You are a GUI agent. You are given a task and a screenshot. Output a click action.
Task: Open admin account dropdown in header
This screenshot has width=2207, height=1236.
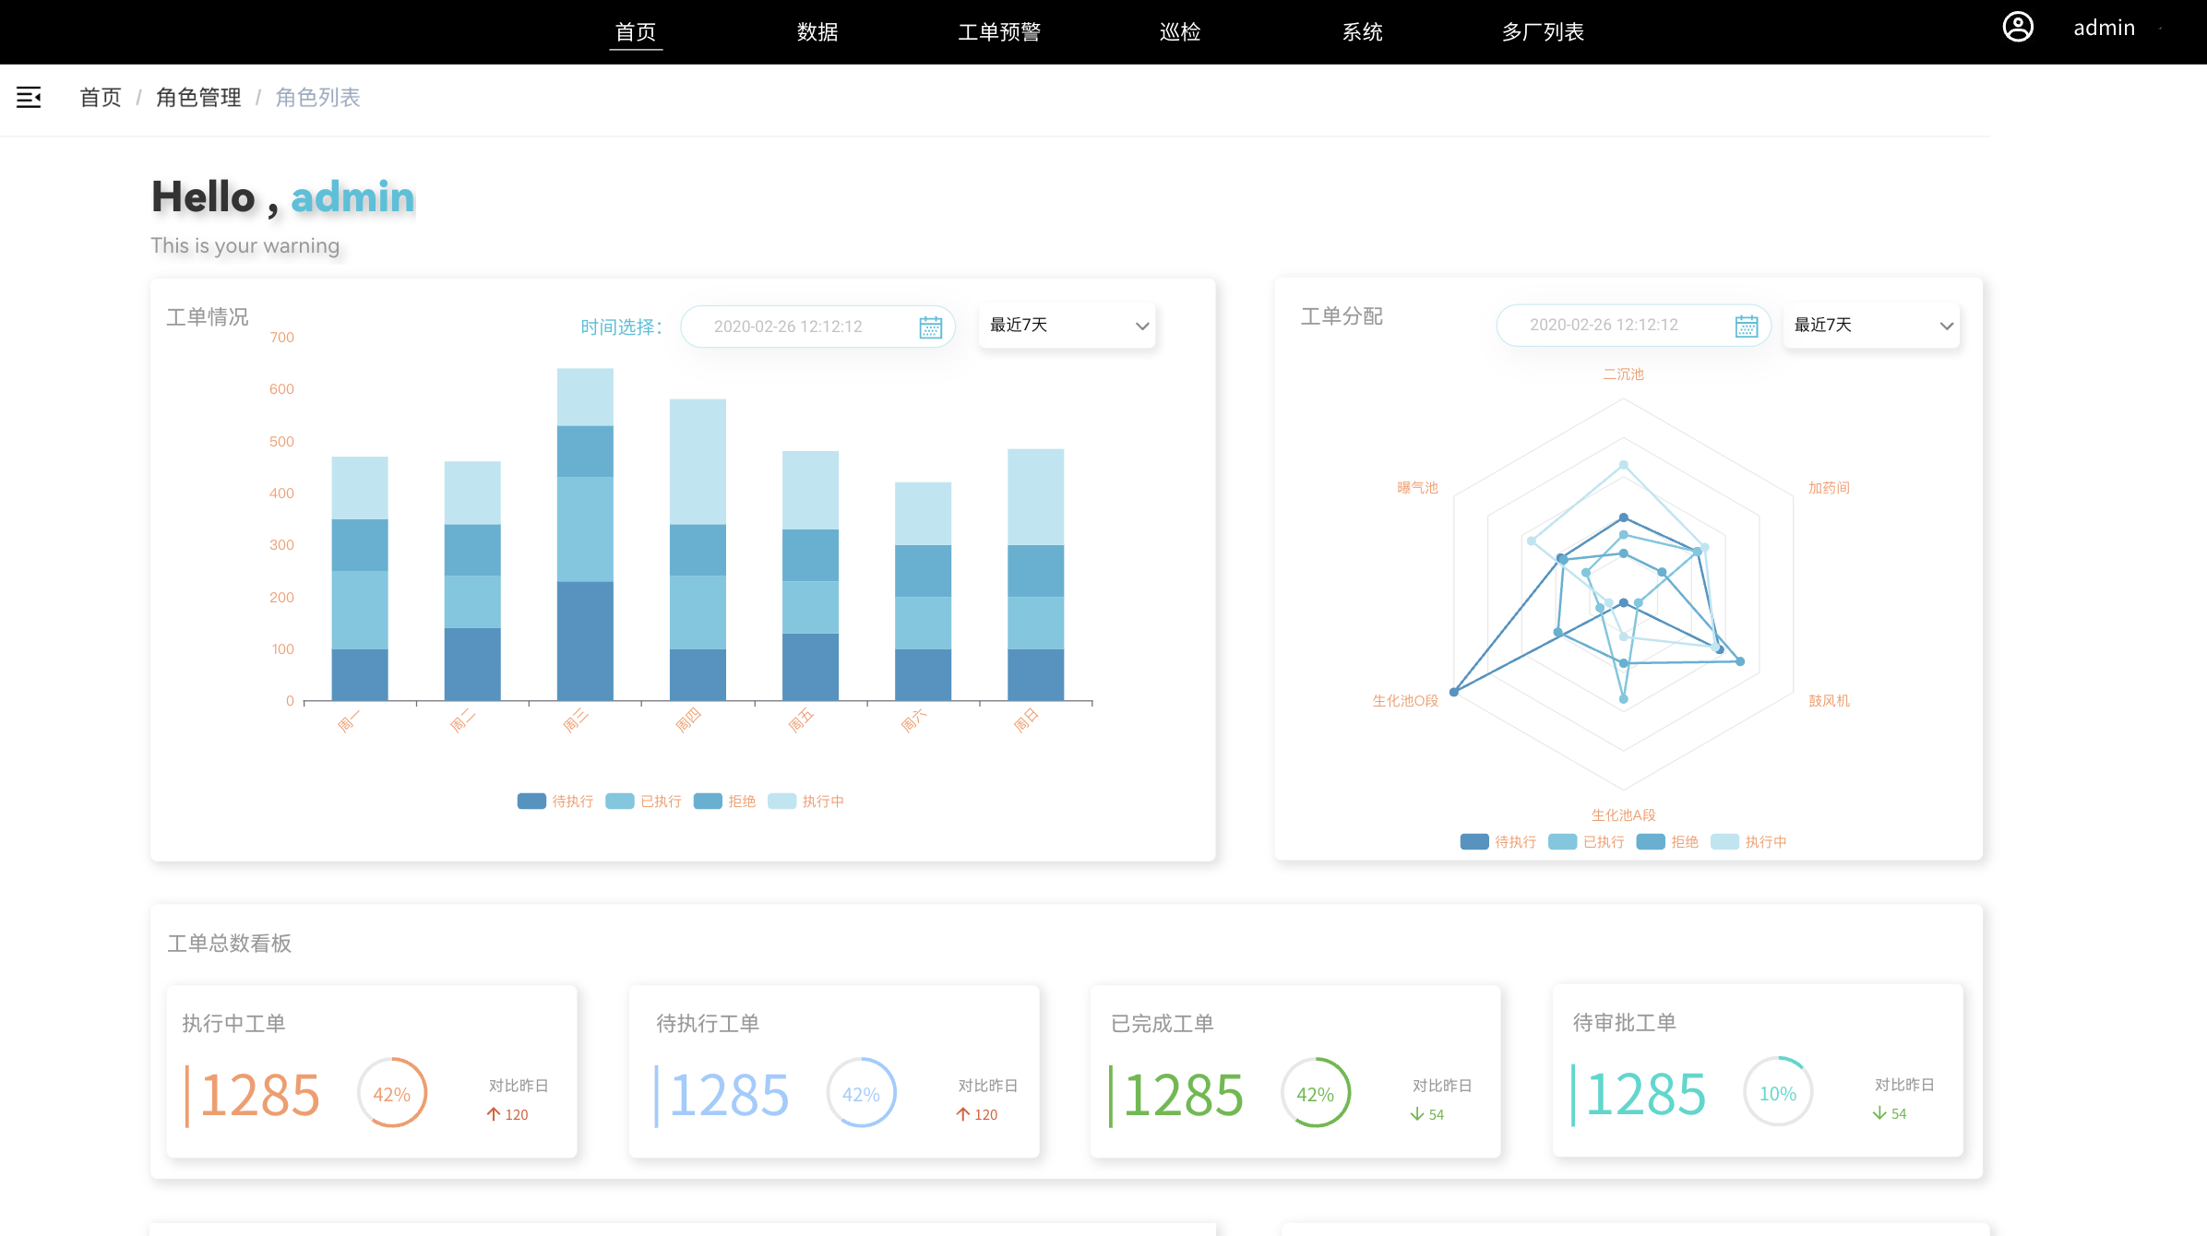click(x=2104, y=28)
